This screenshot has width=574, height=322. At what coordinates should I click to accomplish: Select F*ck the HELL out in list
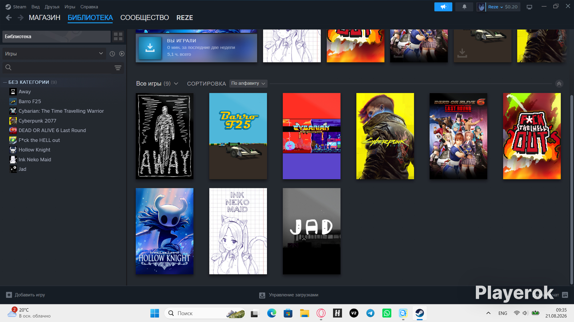[39, 140]
